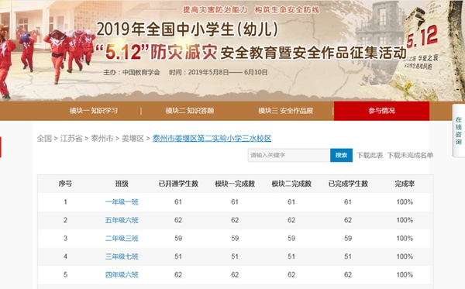Click the 完成率 column header
The height and width of the screenshot is (289, 465).
pos(405,184)
